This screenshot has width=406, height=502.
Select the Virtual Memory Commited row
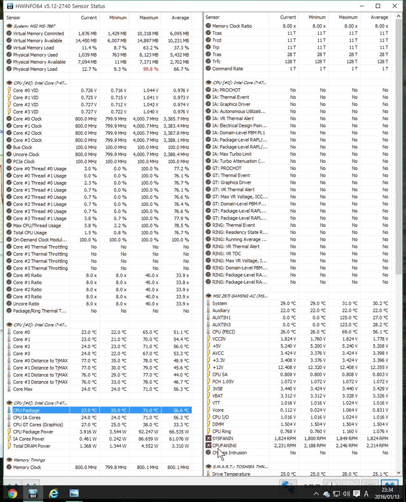point(99,33)
